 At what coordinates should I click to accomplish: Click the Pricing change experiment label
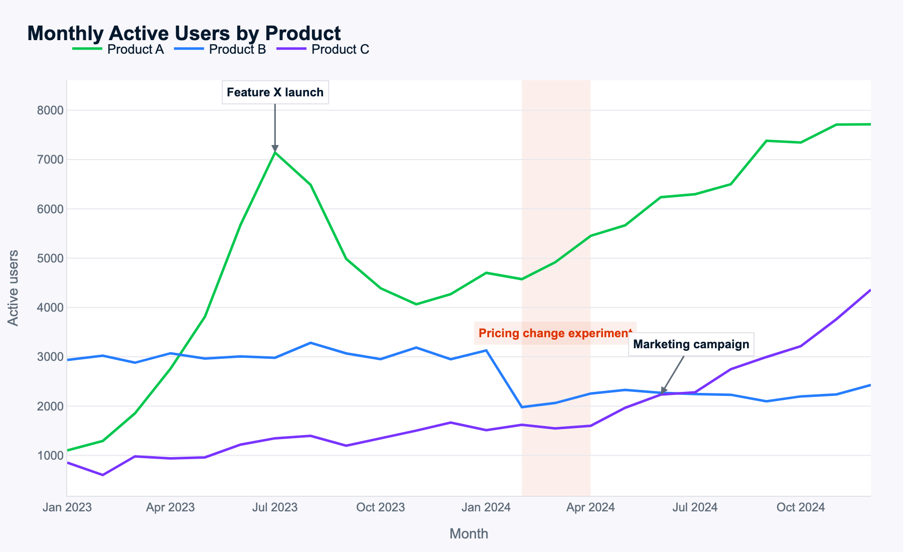(555, 333)
